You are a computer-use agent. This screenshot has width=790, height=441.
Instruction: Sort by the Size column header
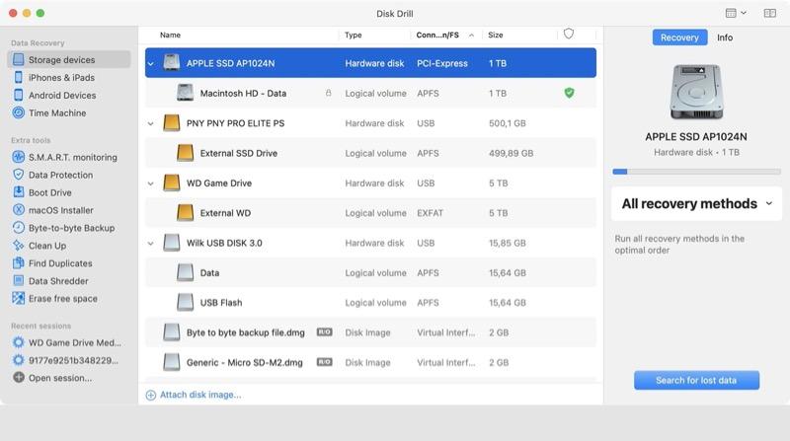pos(496,35)
